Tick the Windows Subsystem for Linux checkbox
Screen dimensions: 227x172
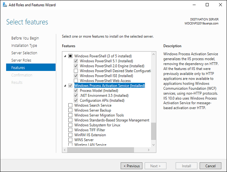coord(70,125)
